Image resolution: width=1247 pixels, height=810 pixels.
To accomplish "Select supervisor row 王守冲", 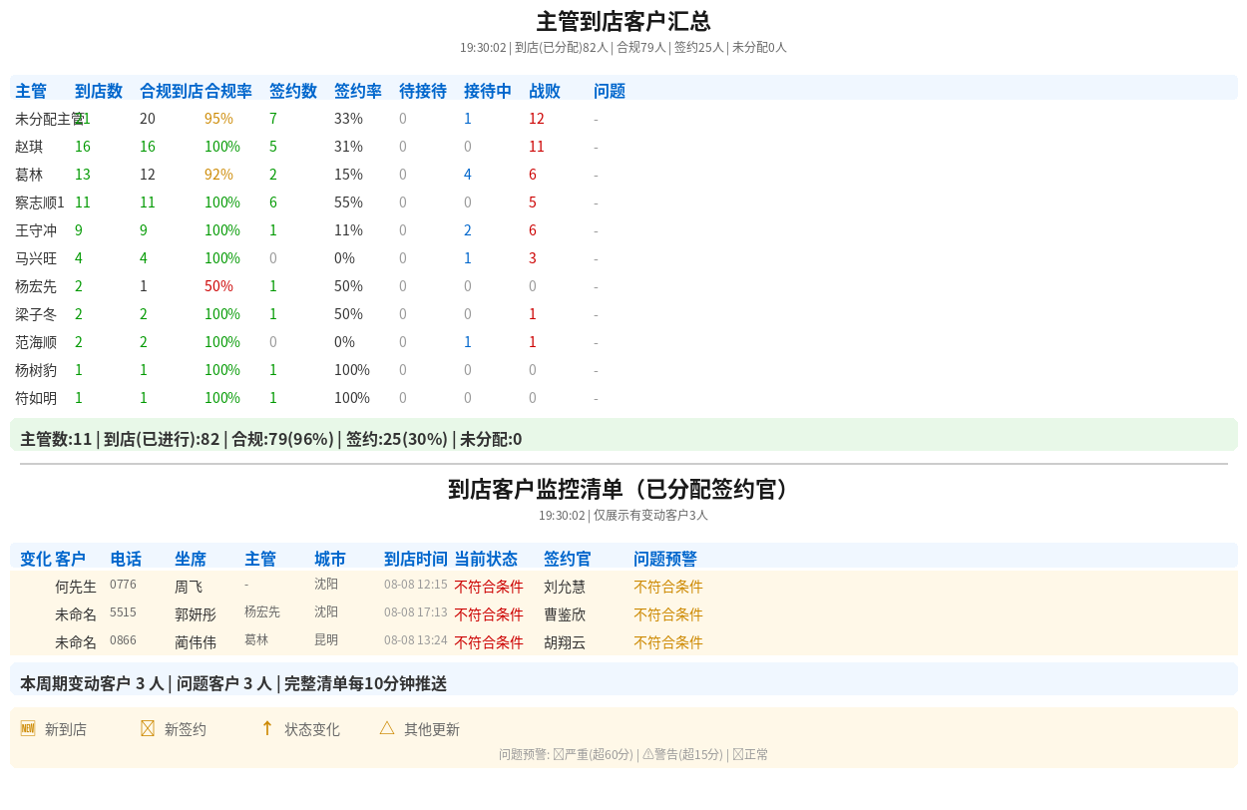I will (x=623, y=230).
